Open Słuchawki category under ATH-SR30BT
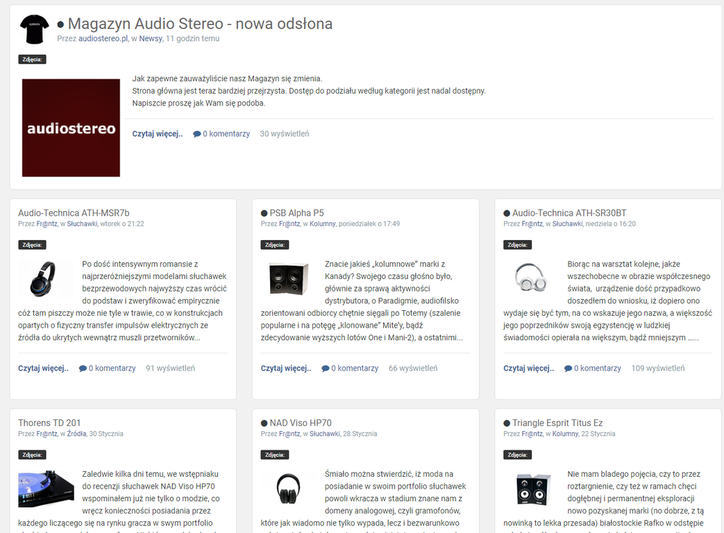This screenshot has height=533, width=724. [x=567, y=223]
